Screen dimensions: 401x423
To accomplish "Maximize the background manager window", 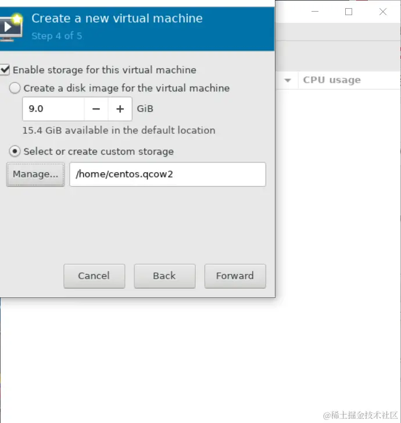I will pos(349,12).
